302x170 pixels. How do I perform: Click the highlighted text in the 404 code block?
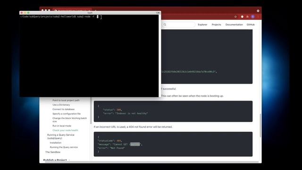(135, 144)
